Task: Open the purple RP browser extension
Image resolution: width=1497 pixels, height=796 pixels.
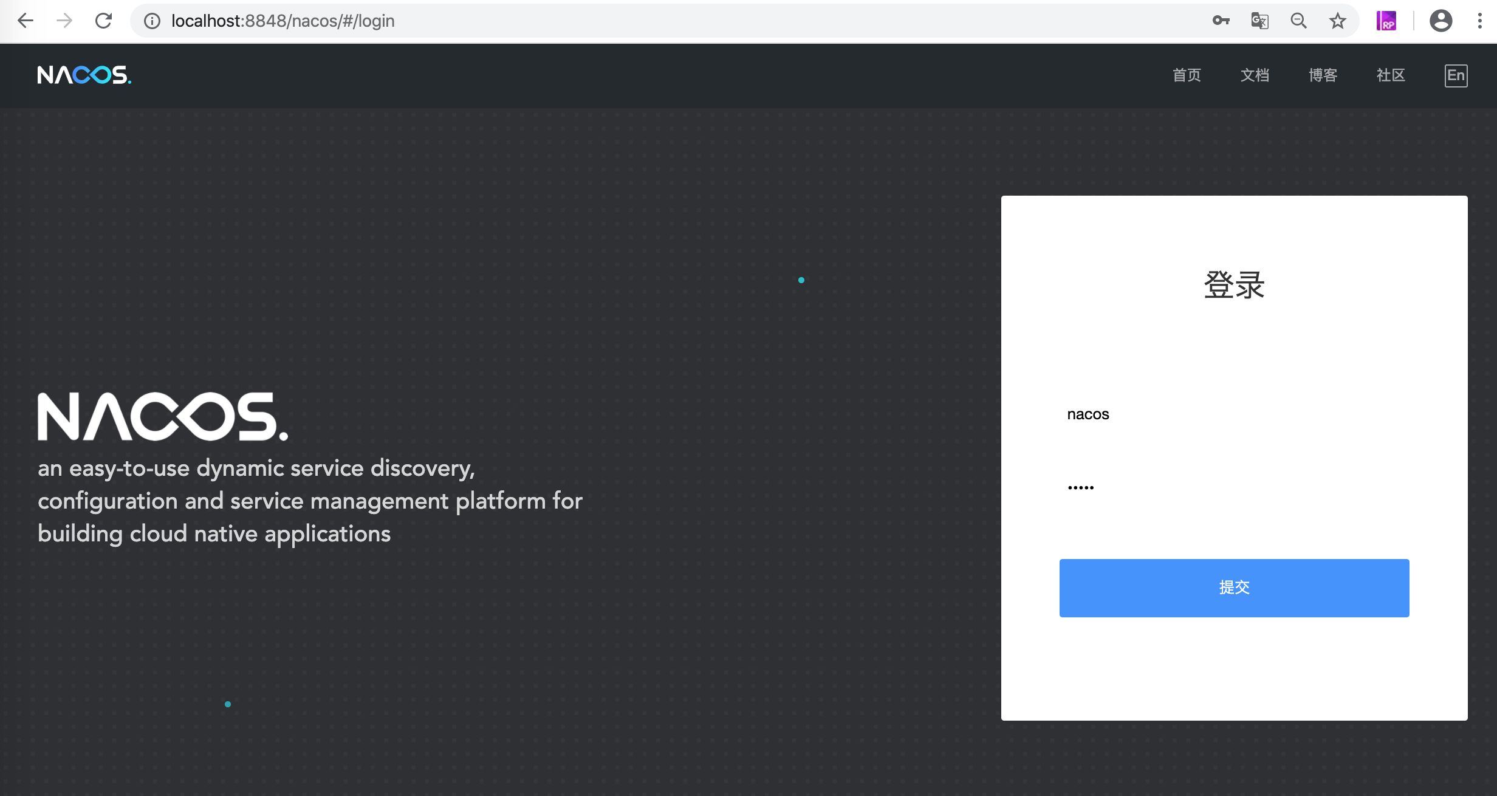Action: [x=1386, y=21]
